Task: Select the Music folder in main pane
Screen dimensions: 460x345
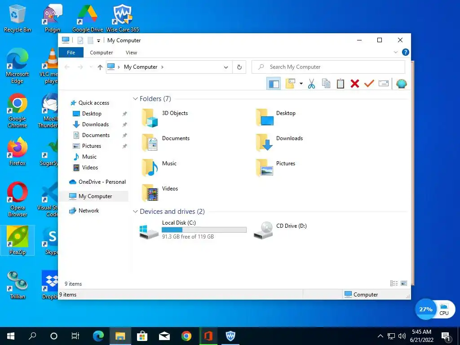Action: pos(159,168)
